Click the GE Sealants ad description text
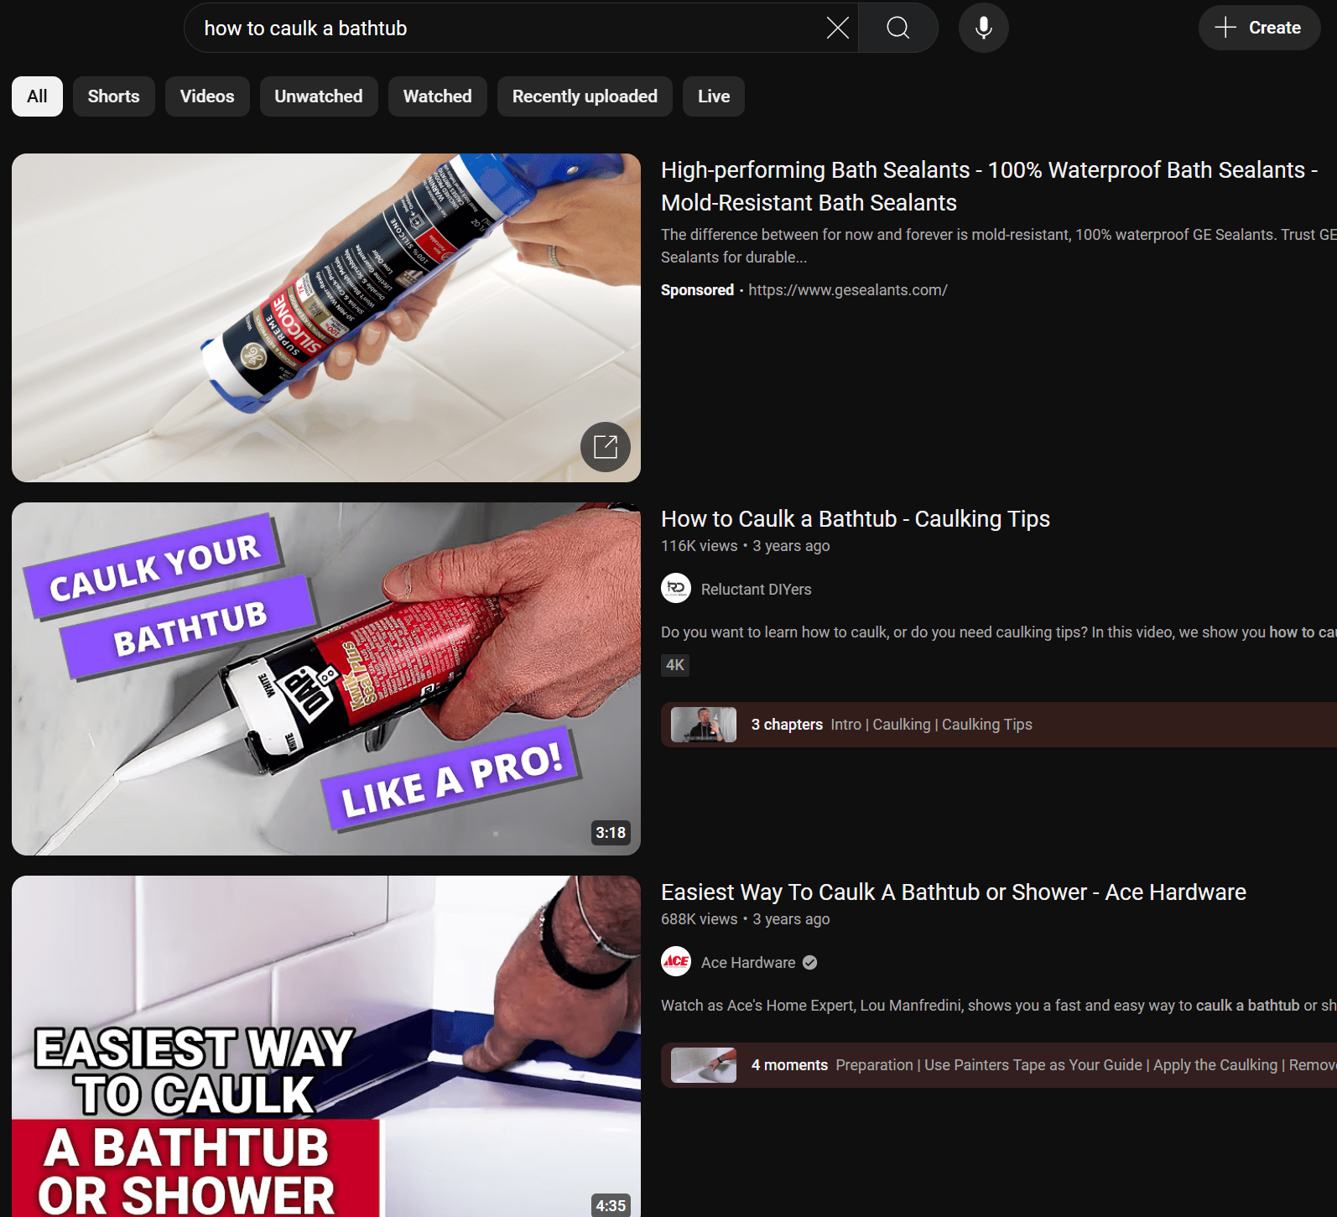 click(x=999, y=246)
